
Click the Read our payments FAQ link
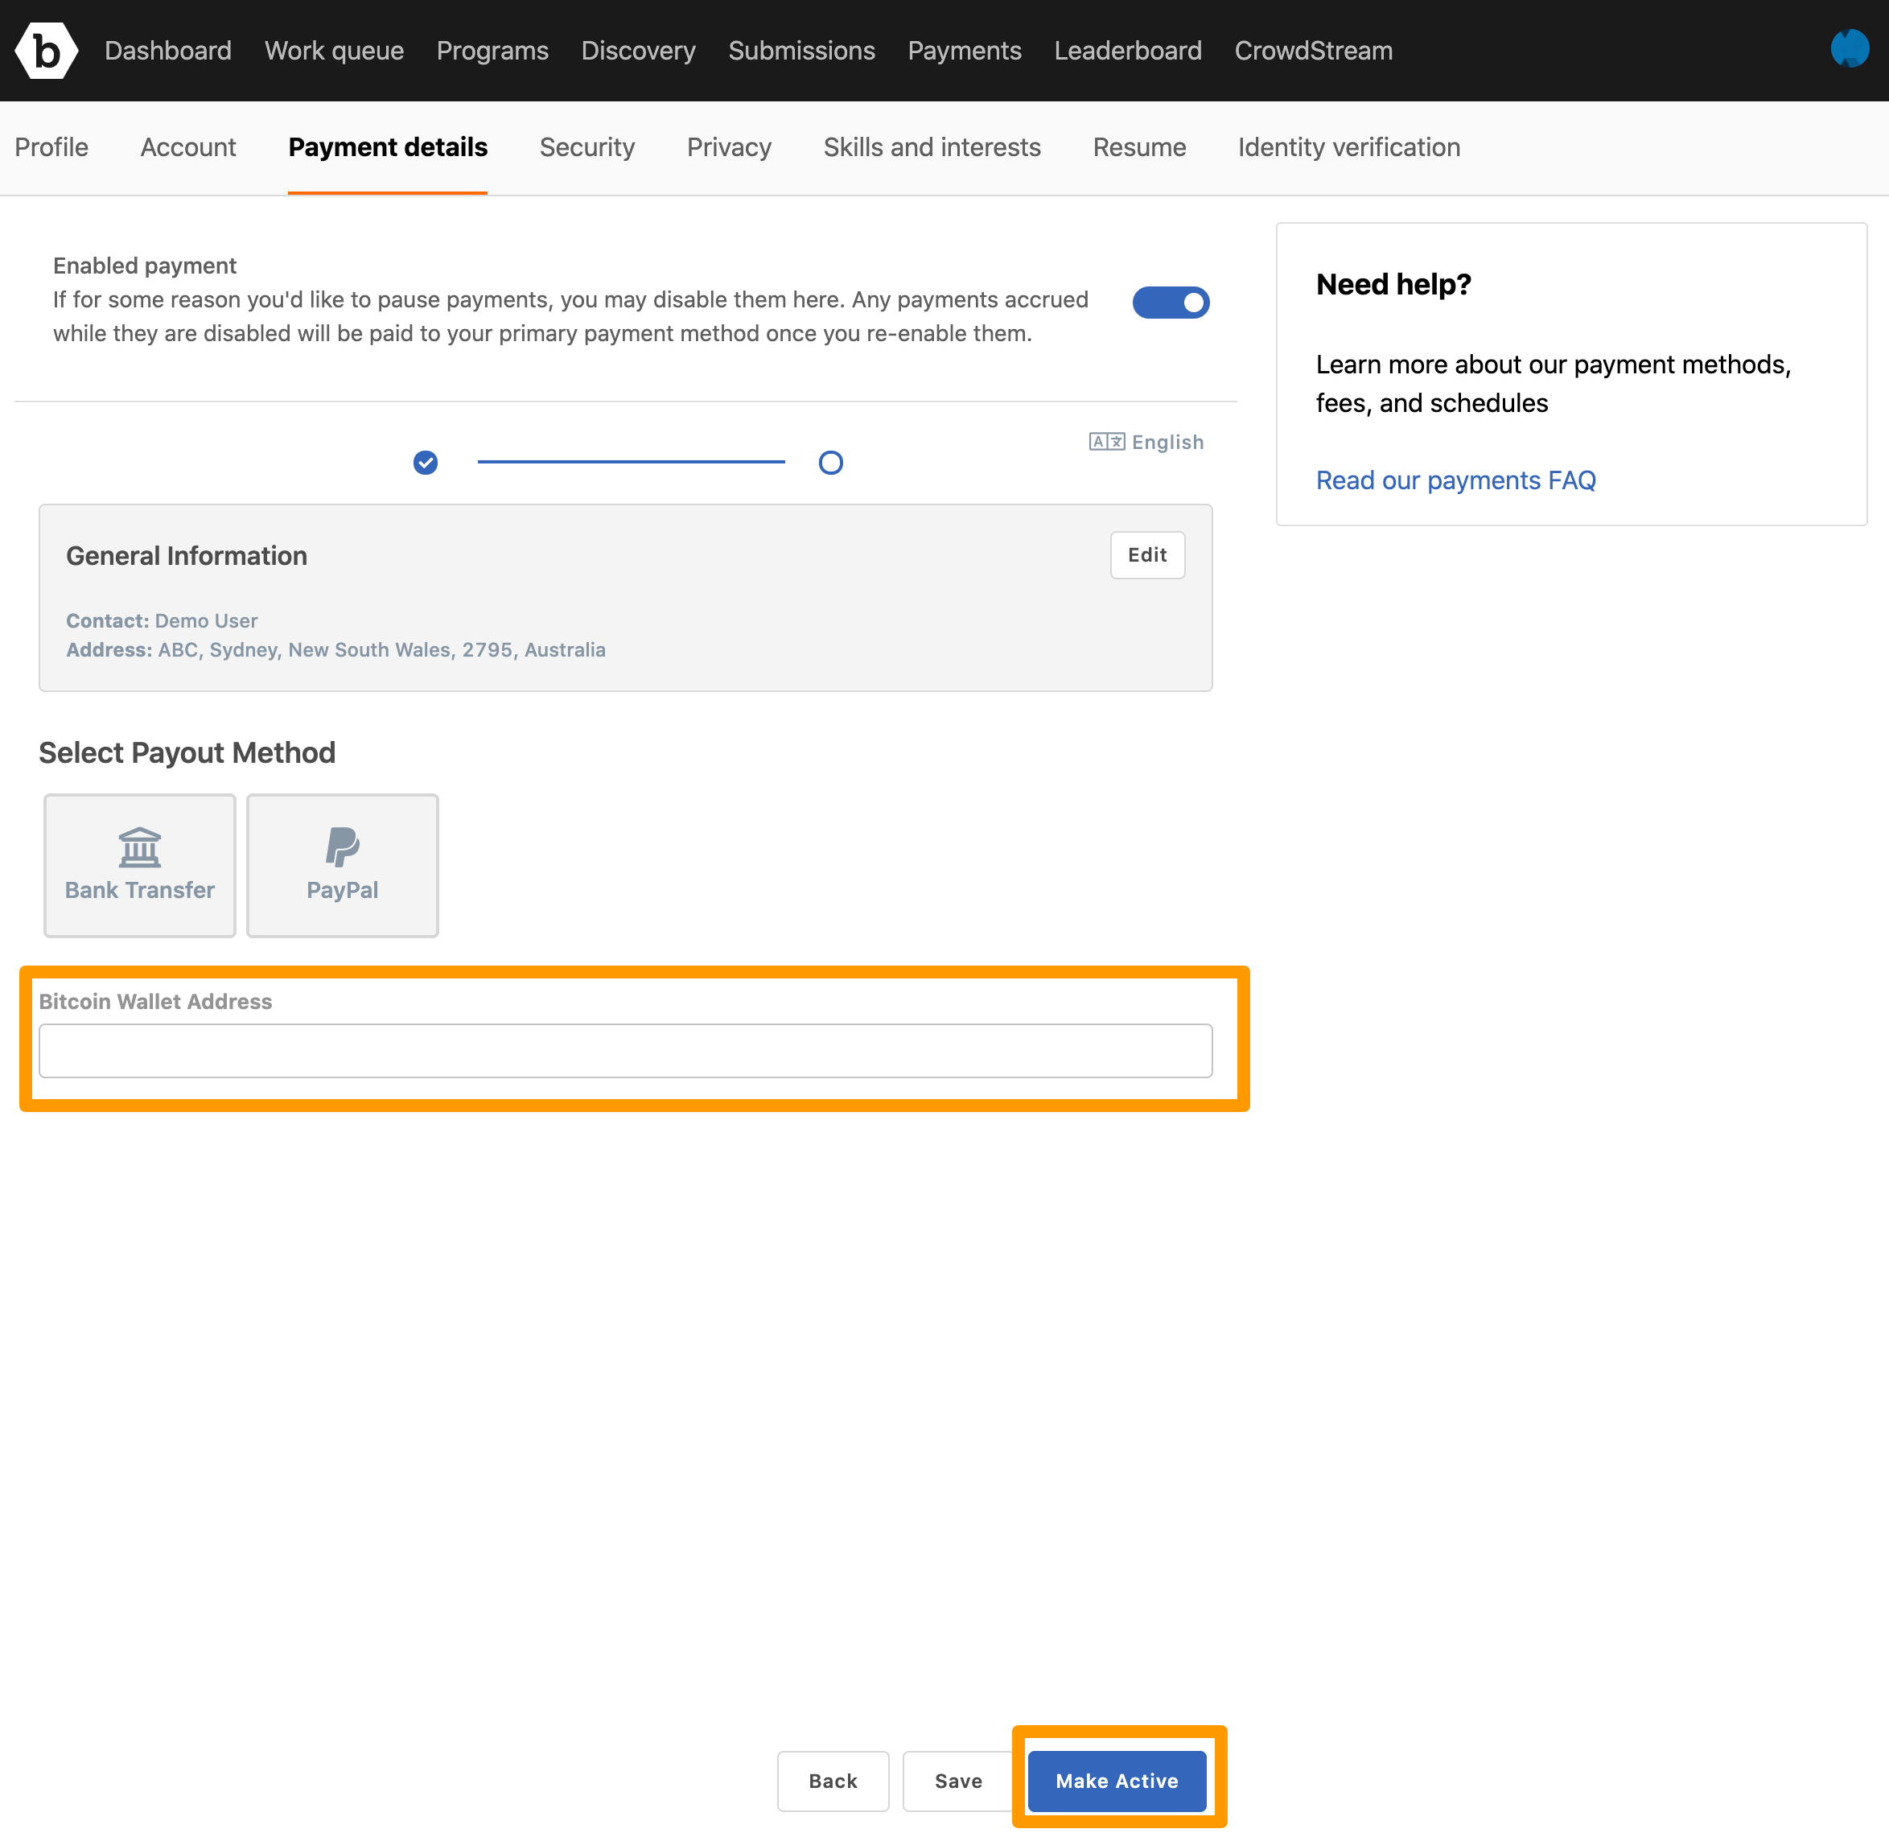[x=1454, y=479]
